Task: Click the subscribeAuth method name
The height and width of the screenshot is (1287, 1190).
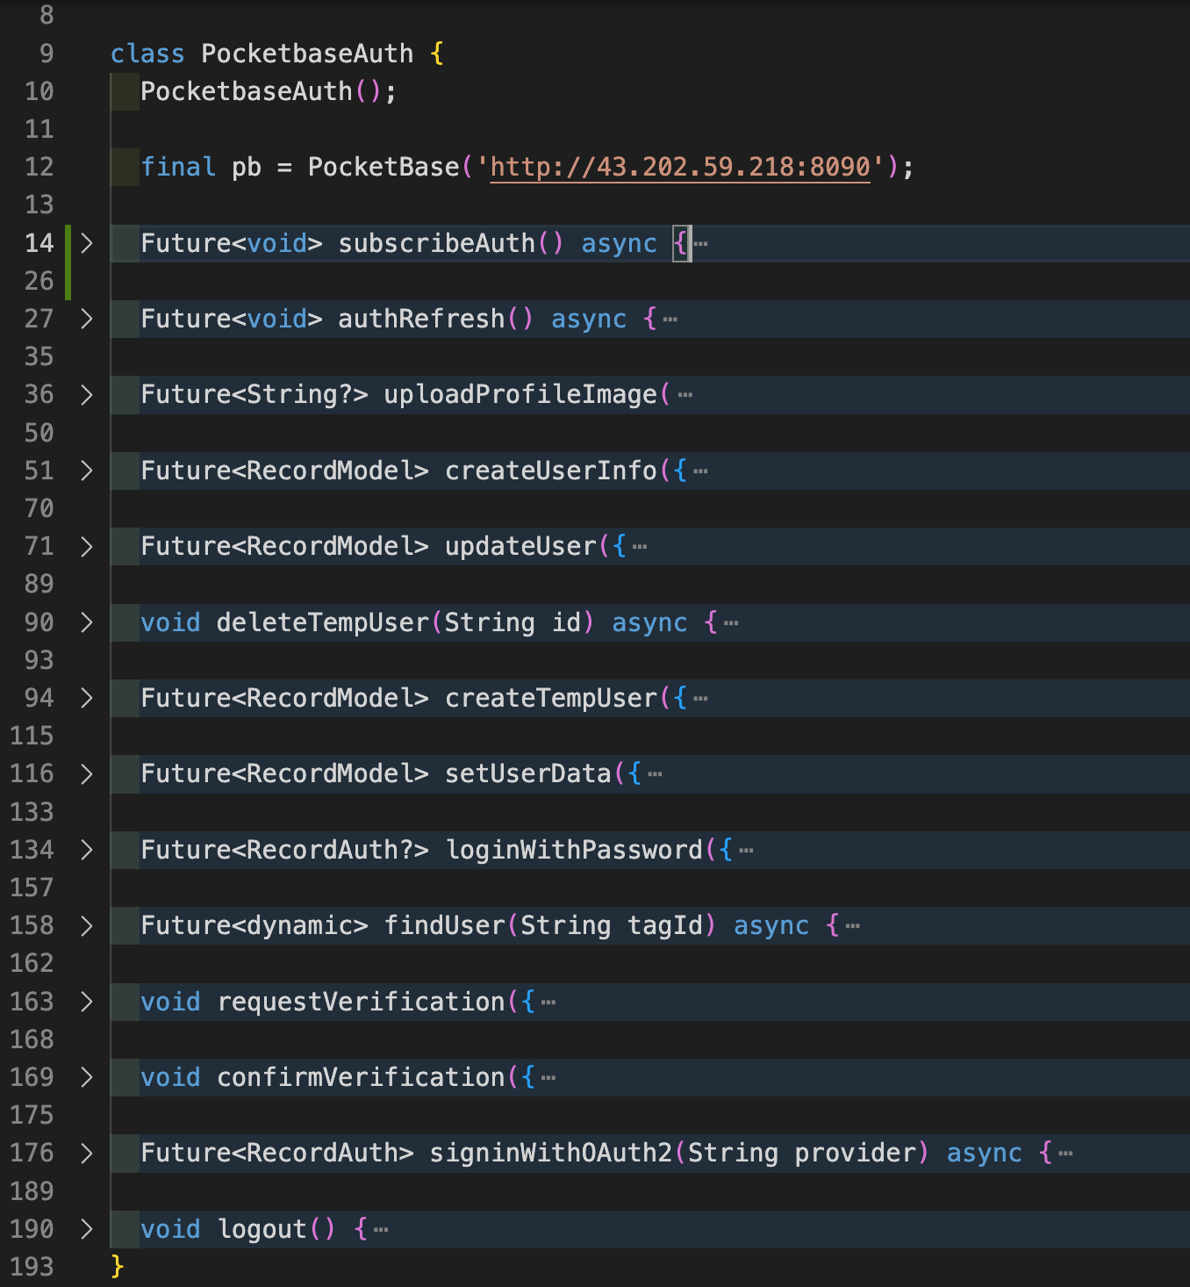Action: [436, 243]
